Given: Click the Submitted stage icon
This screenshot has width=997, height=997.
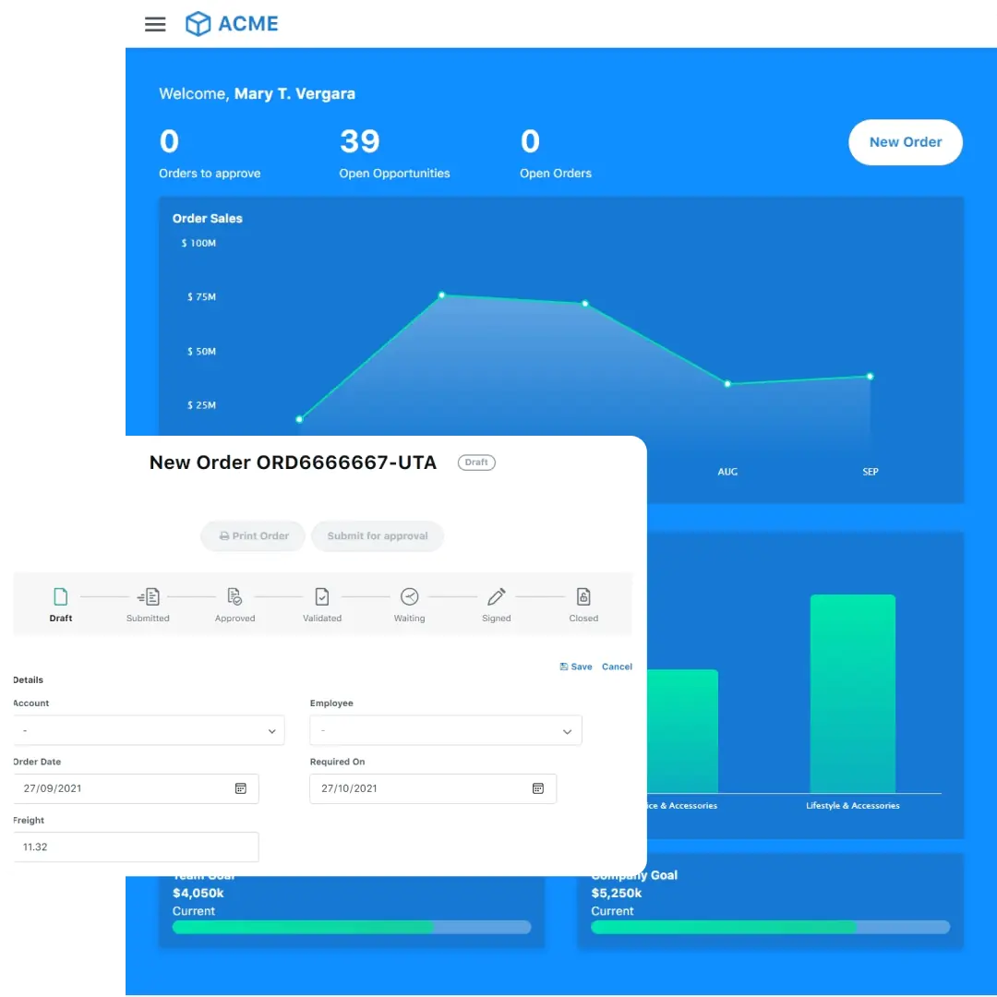Looking at the screenshot, I should pyautogui.click(x=148, y=595).
